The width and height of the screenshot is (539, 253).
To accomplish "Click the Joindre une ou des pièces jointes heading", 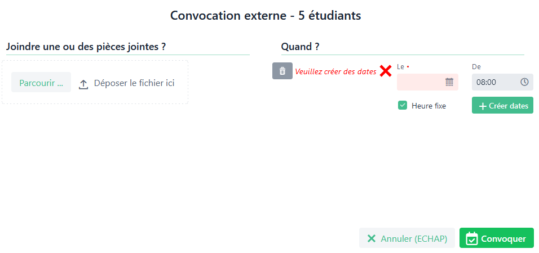I will tap(86, 47).
